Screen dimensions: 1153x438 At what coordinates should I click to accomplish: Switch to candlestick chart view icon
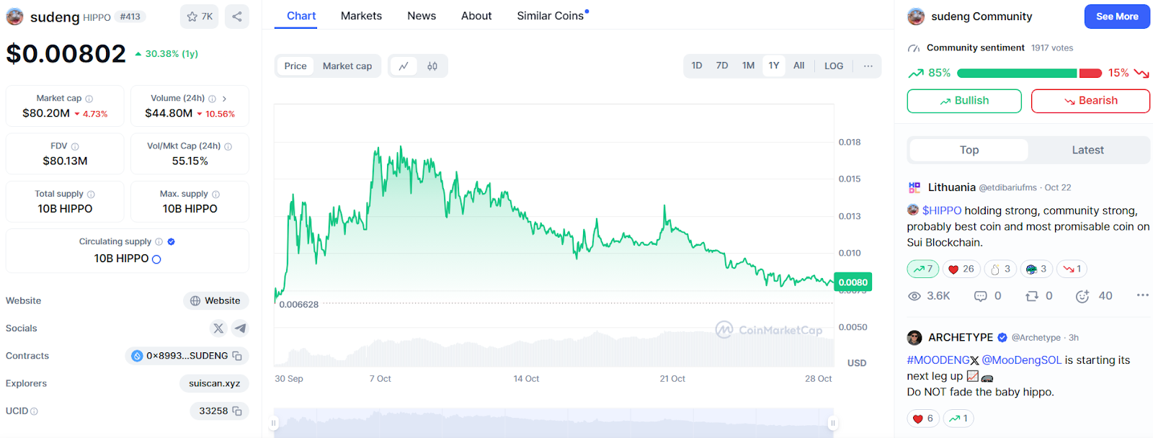click(432, 66)
